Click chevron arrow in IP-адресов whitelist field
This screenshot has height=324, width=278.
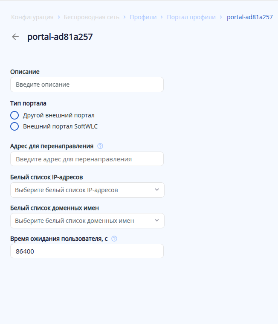coord(157,190)
